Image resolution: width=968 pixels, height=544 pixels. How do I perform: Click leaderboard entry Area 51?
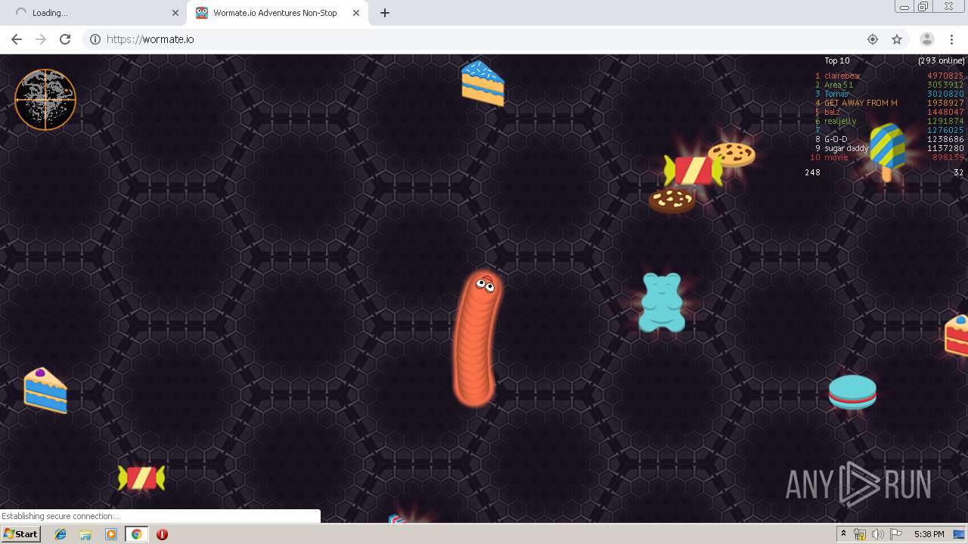pos(839,85)
